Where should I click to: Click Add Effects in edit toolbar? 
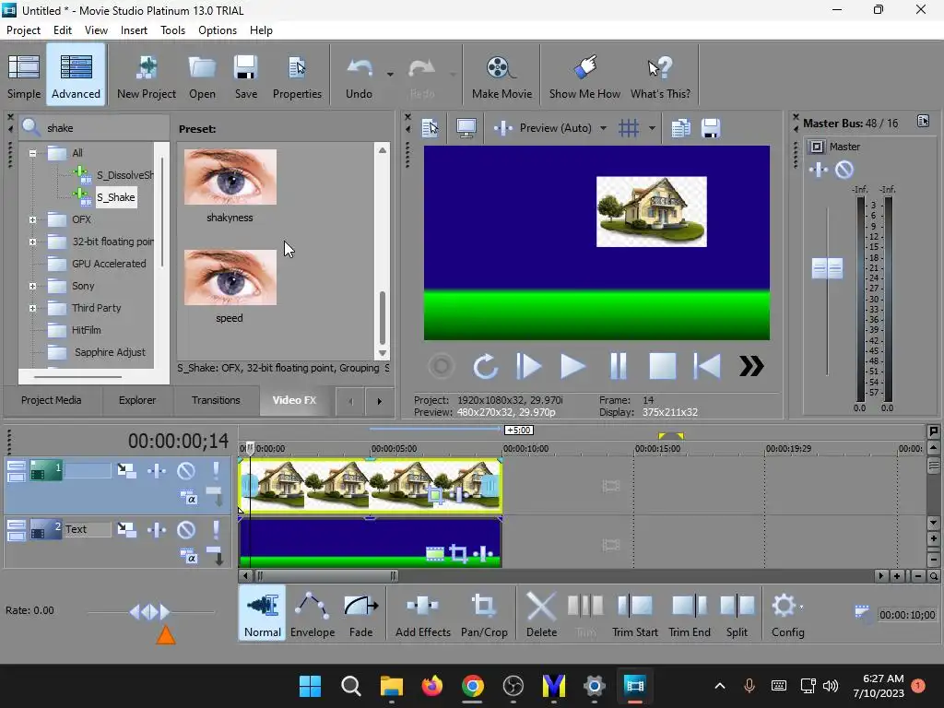422,614
